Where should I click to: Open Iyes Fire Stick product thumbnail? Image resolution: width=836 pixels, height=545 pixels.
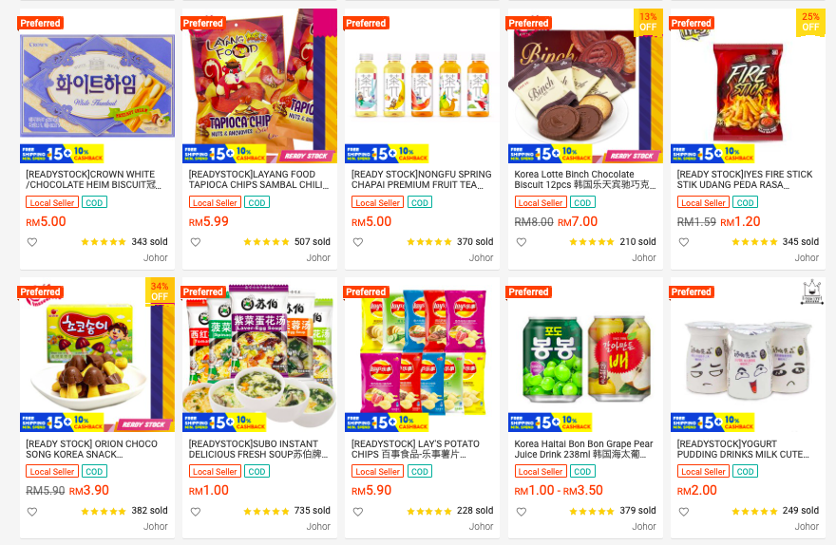click(748, 85)
